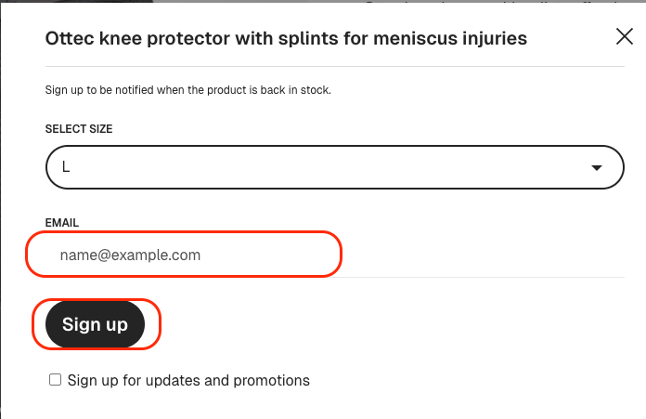Click the divider line beneath the email field
The width and height of the screenshot is (646, 419).
(x=483, y=277)
